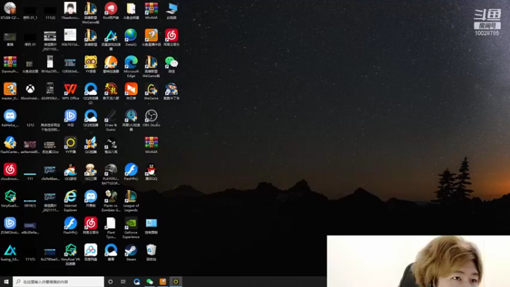Switch to QQ Browser on taskbar

(x=136, y=282)
